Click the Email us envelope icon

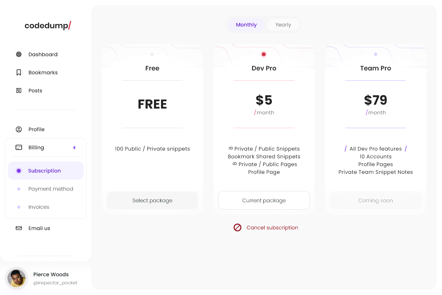(19, 228)
